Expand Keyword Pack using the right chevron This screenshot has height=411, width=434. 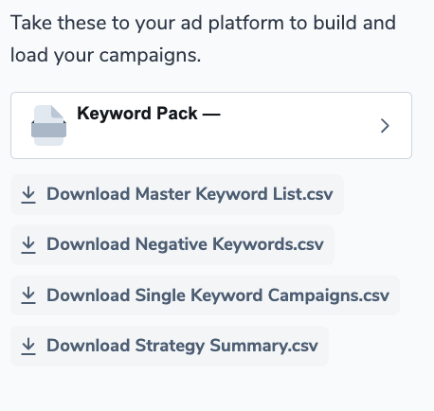tap(385, 126)
